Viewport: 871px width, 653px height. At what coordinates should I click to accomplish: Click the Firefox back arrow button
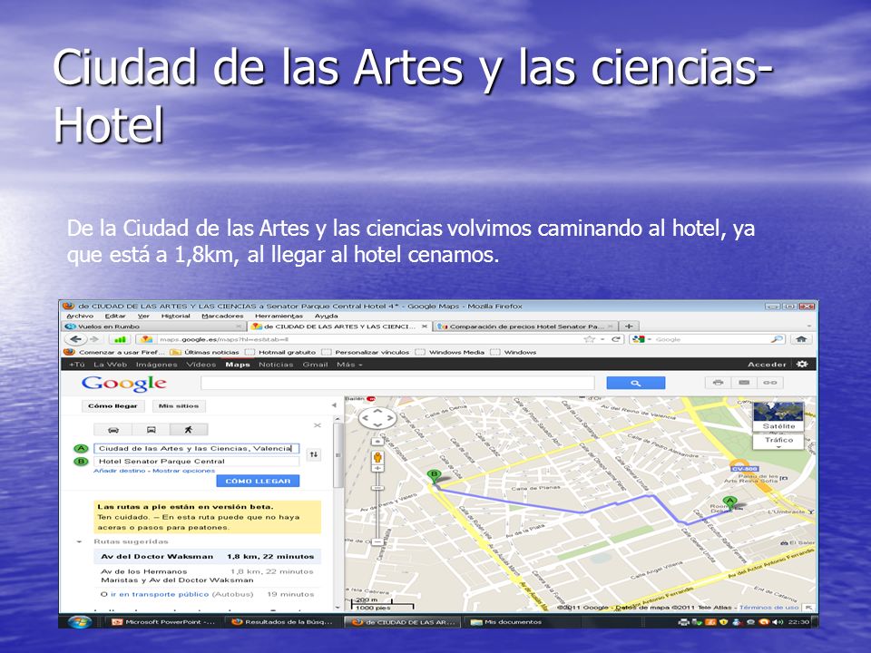76,339
